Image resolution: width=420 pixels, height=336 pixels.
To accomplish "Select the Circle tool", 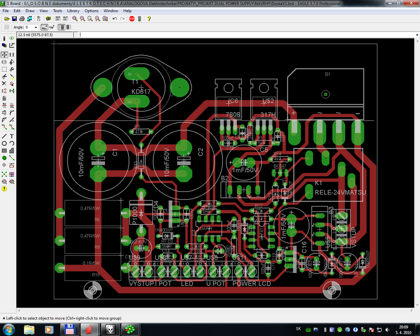I will pos(4,143).
